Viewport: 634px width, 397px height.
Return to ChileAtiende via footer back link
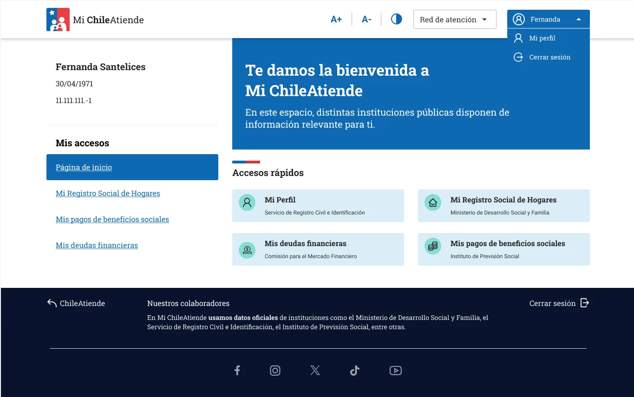click(x=76, y=303)
